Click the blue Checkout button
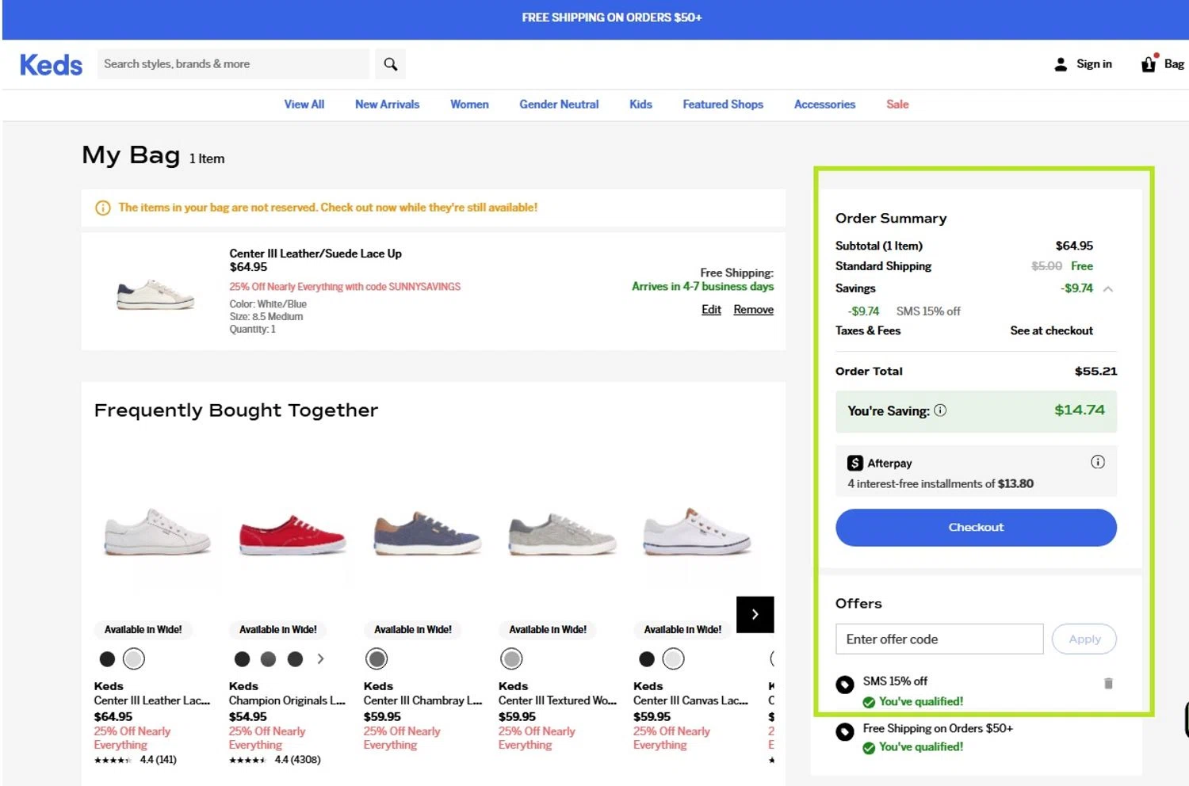Viewport: 1189px width, 786px height. pos(976,528)
